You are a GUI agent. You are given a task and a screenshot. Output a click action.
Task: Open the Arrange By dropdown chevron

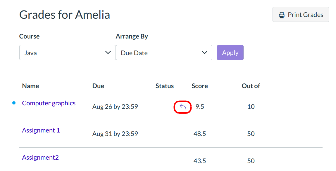tap(204, 53)
